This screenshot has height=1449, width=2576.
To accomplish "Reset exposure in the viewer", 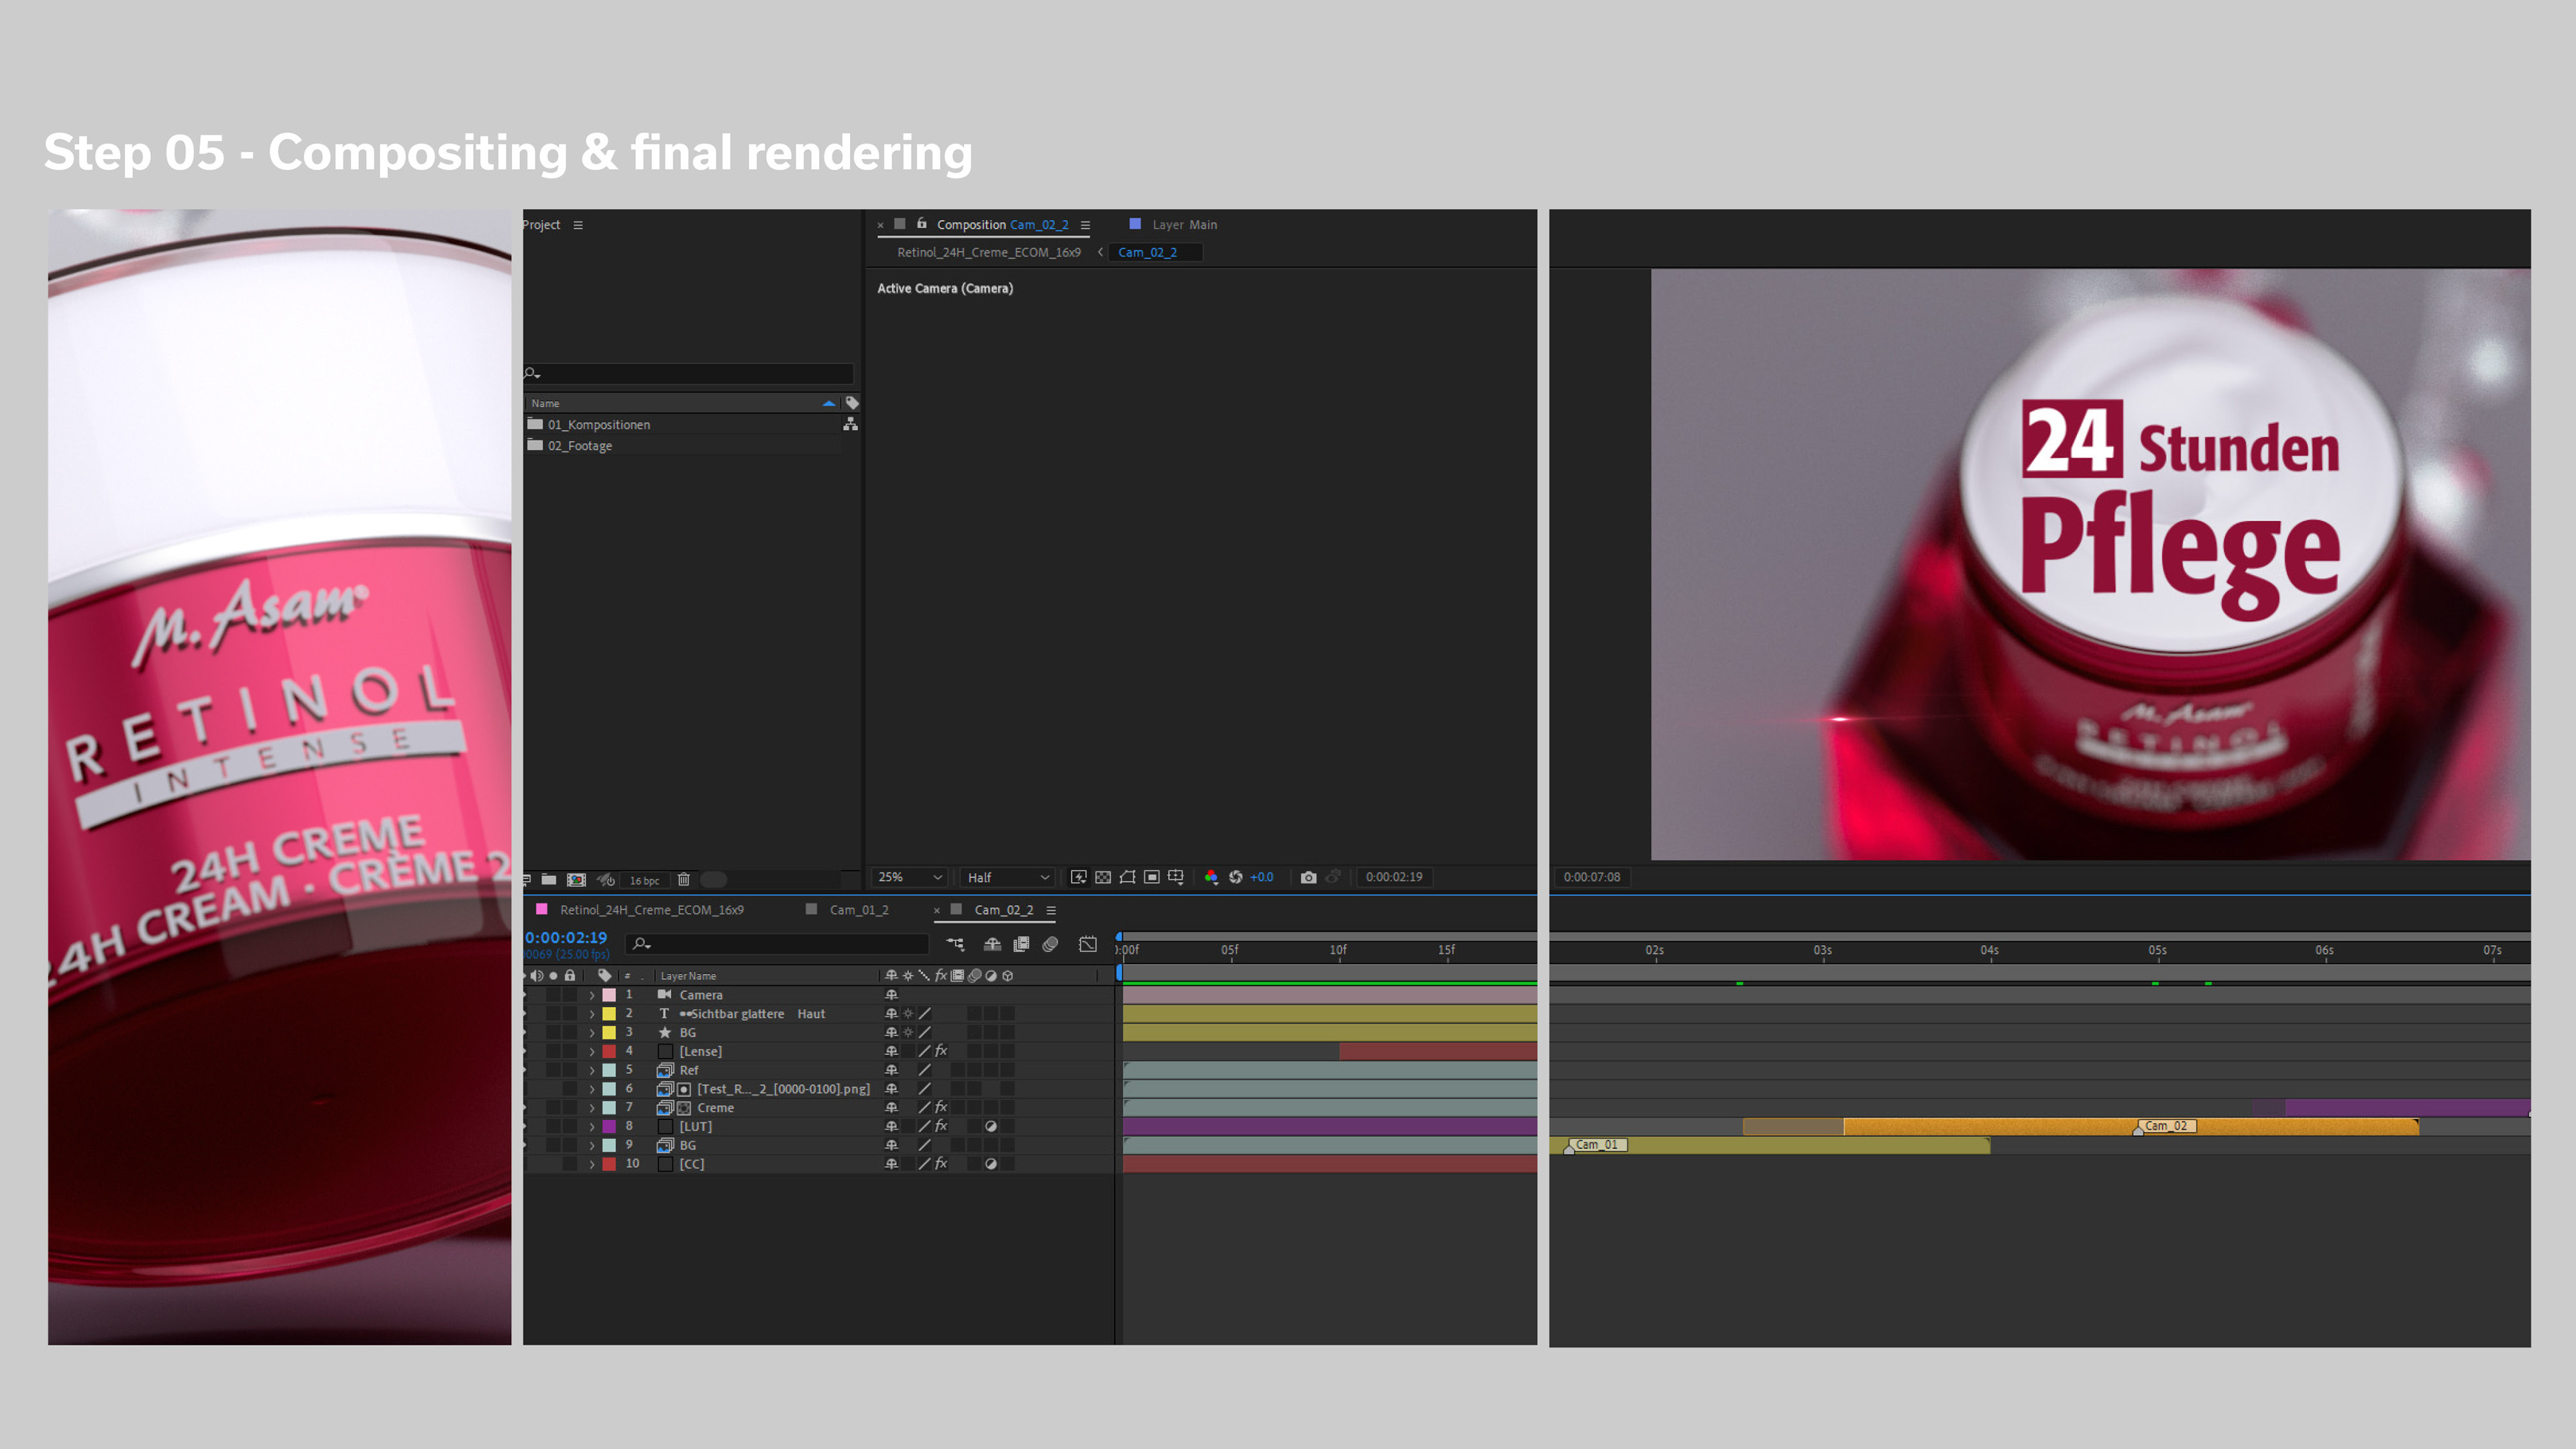I will coord(1235,877).
